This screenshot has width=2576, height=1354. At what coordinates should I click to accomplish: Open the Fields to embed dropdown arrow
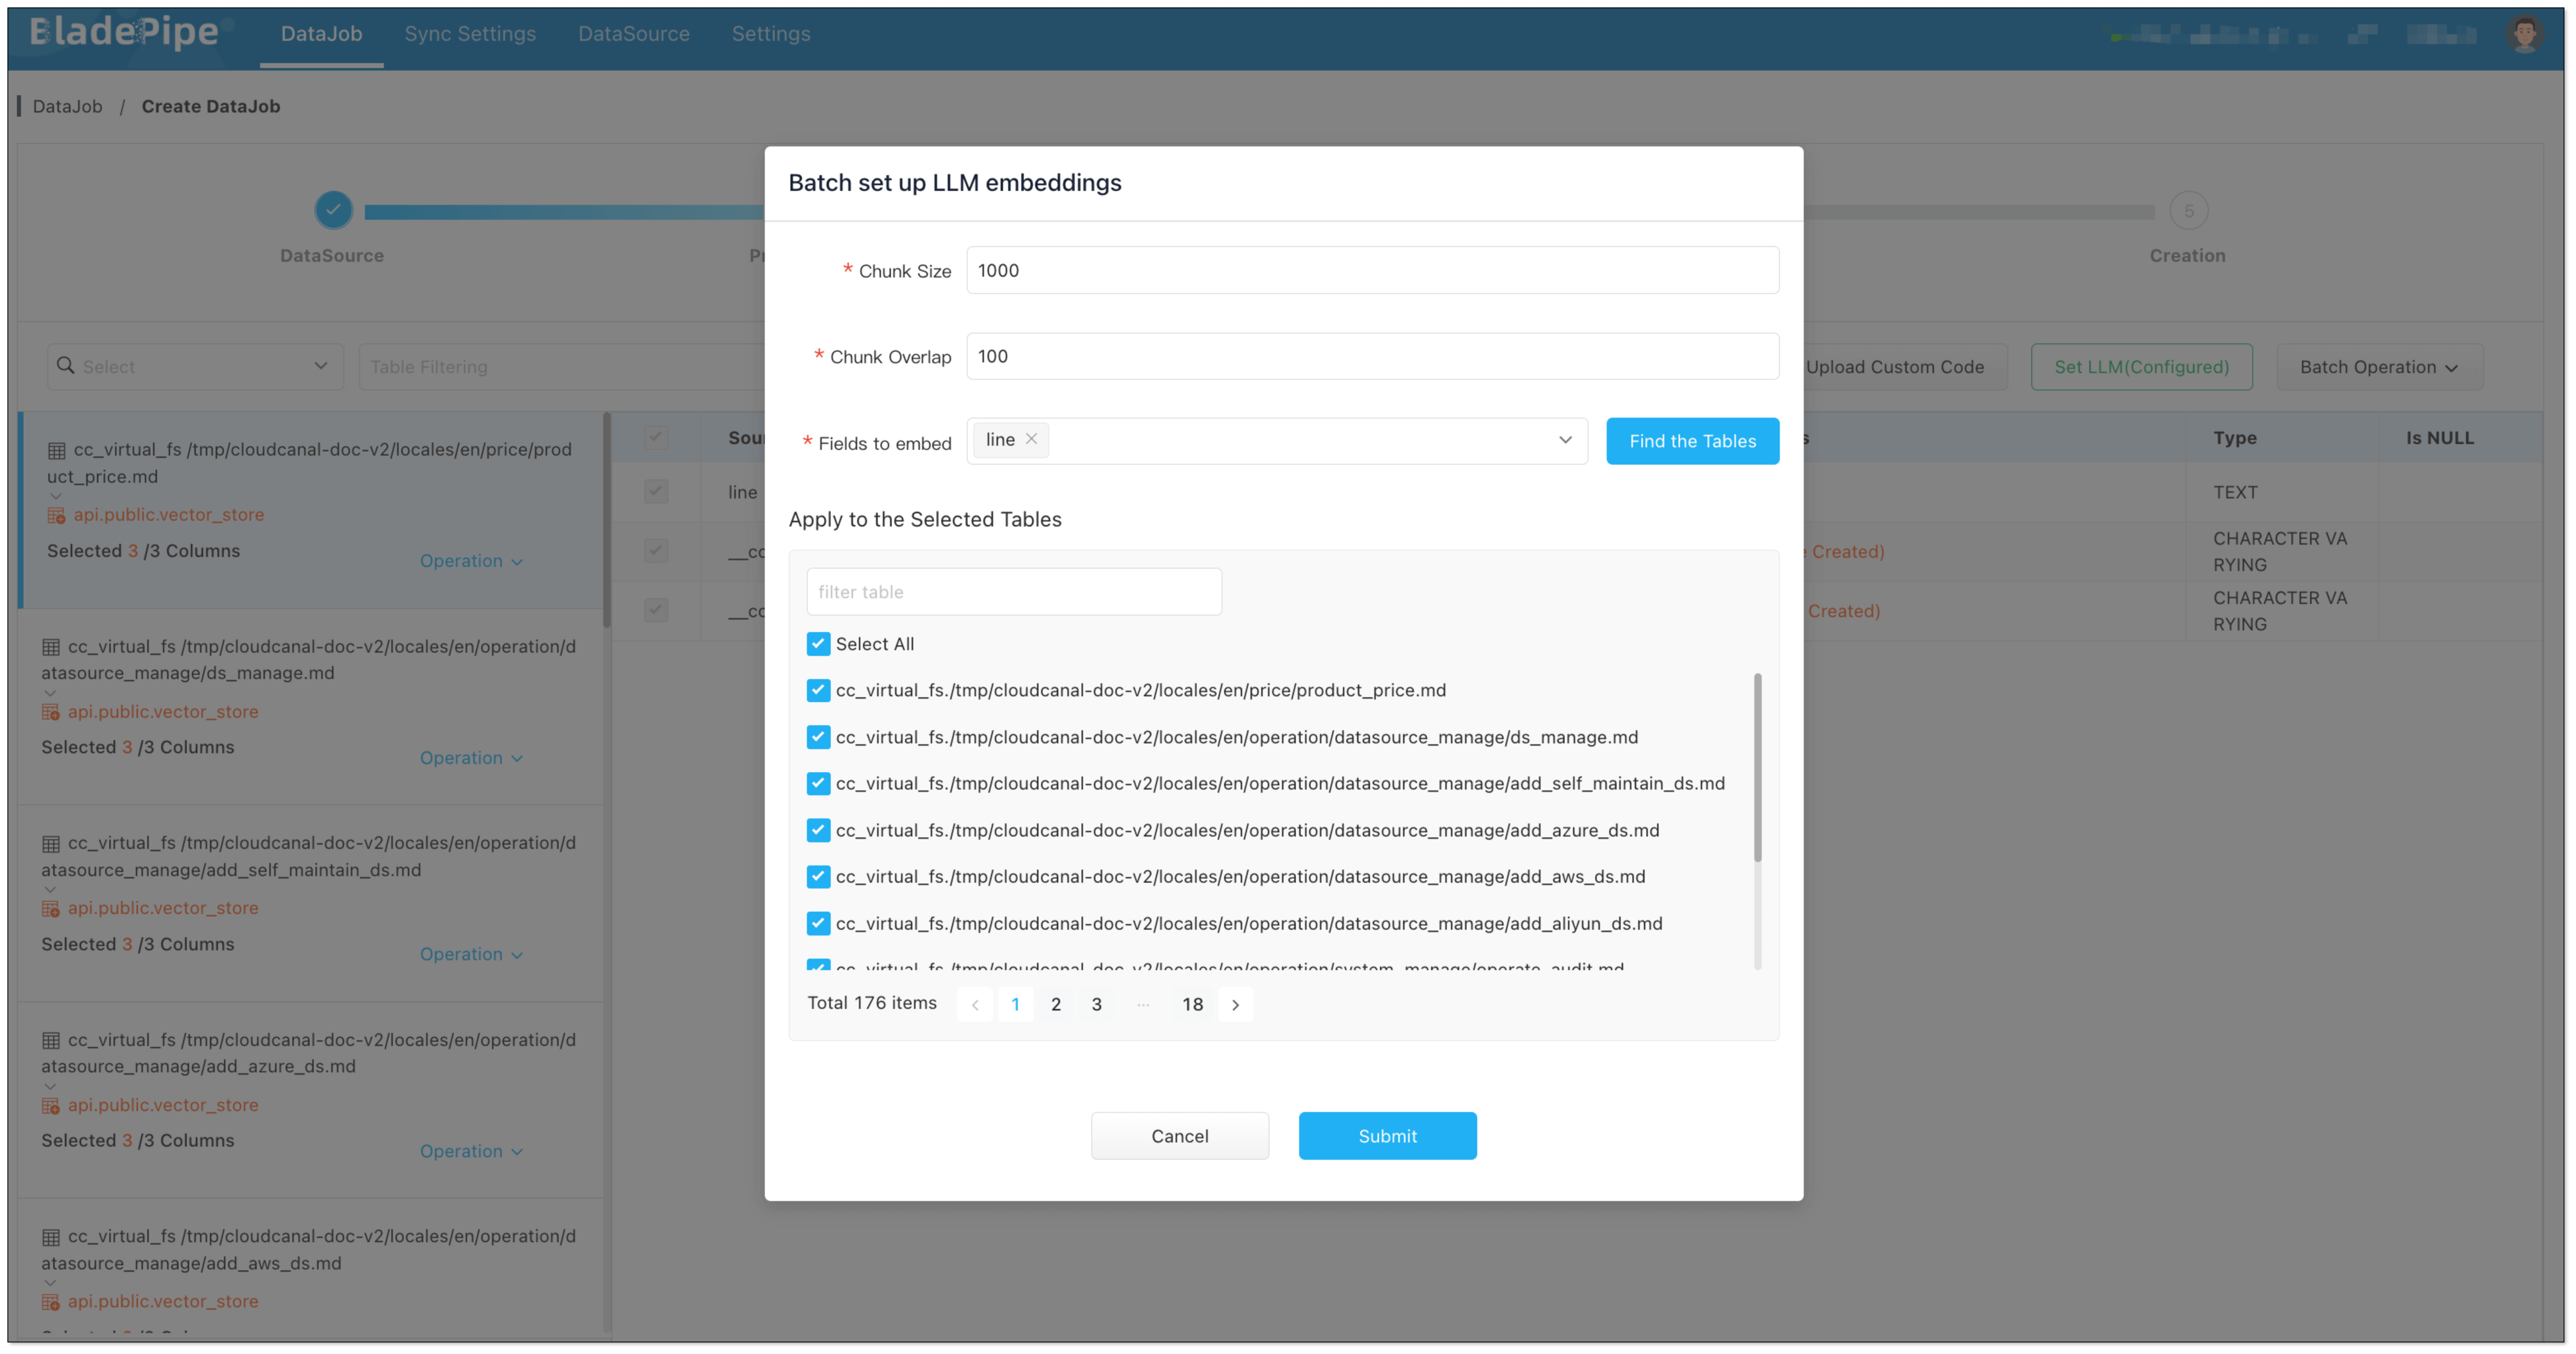pos(1565,440)
